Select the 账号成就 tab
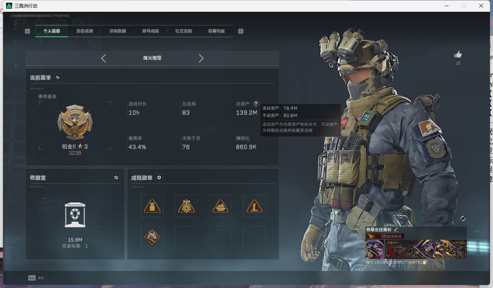 click(150, 31)
